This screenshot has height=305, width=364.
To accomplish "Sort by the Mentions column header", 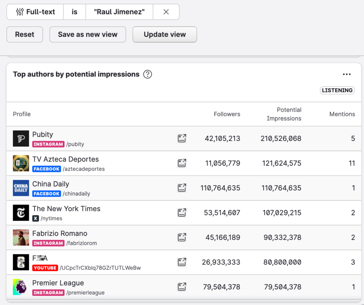I will point(342,114).
